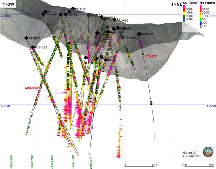Screen dimensions: 216x169
Task: Select the ABC2 drillhole collar marker
Action: point(46,12)
